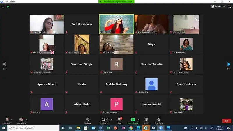The image size is (233, 131).
Task: Click the Windows search box in taskbar
Action: click(32, 128)
